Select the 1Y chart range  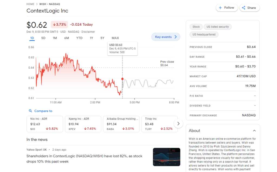coord(91,38)
